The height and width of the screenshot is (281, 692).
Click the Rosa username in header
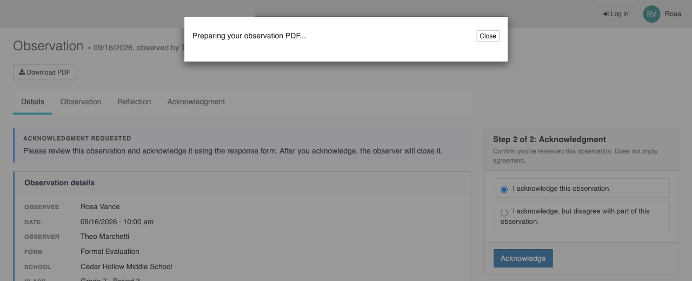[673, 14]
